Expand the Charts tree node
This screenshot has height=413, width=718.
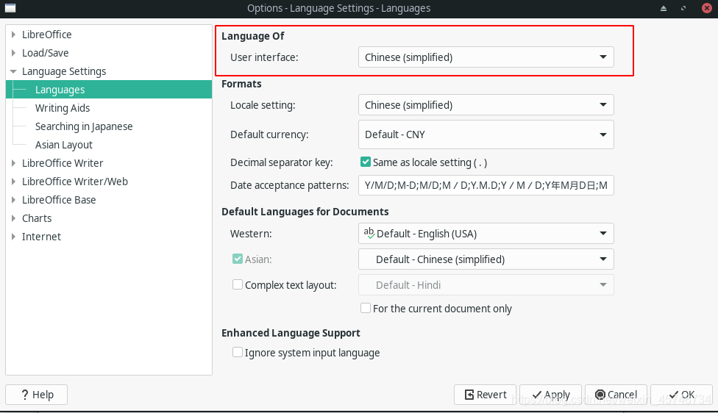(x=13, y=218)
